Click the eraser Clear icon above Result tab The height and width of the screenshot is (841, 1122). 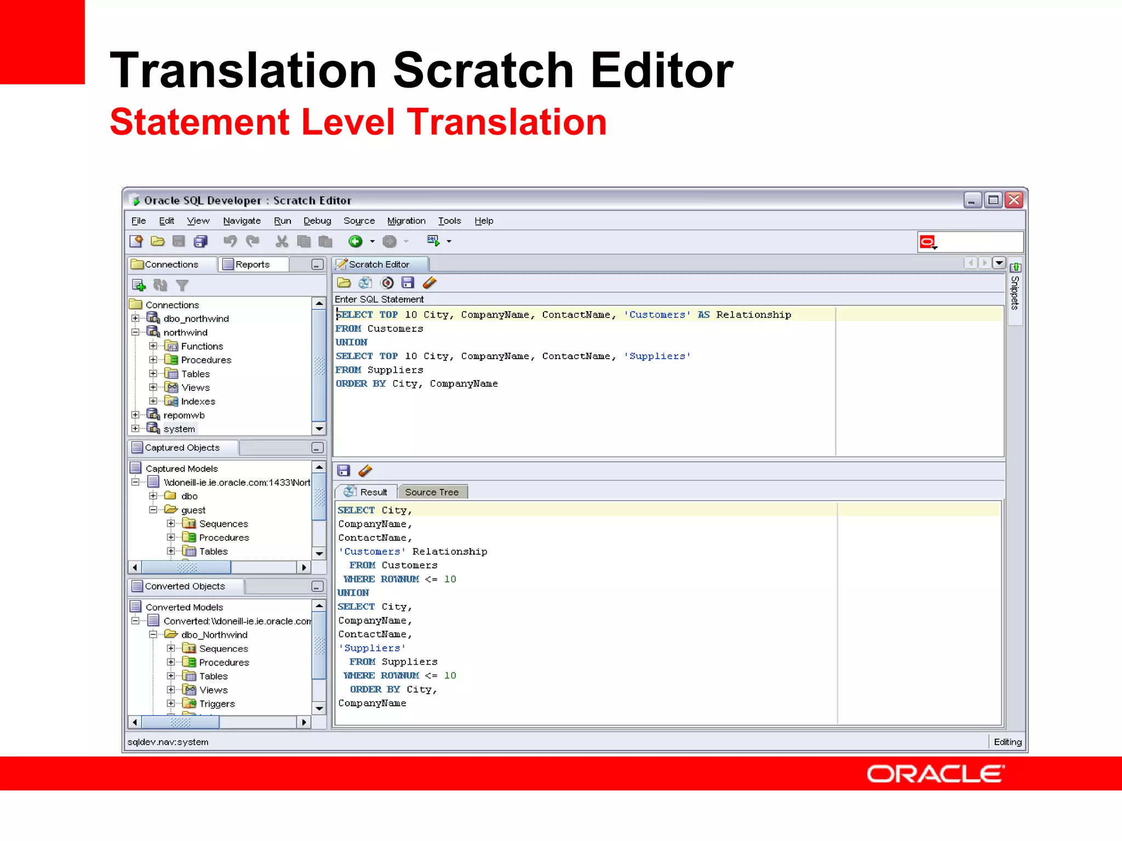(365, 470)
